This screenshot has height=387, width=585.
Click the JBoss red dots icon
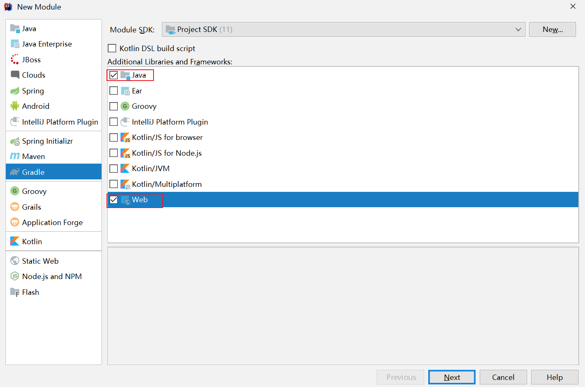(x=15, y=60)
